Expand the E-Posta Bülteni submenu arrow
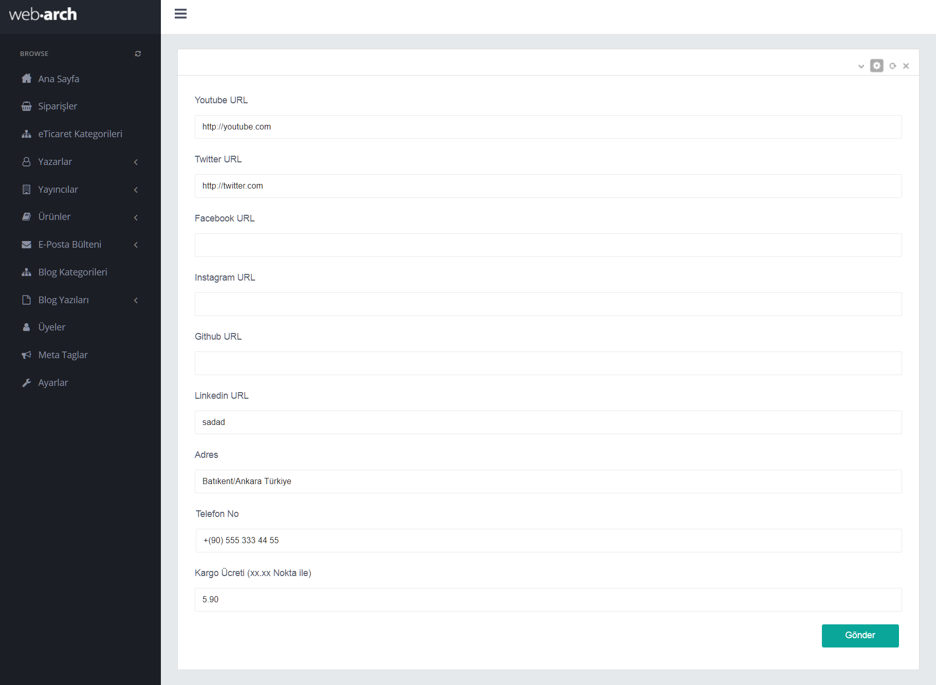936x685 pixels. 136,245
